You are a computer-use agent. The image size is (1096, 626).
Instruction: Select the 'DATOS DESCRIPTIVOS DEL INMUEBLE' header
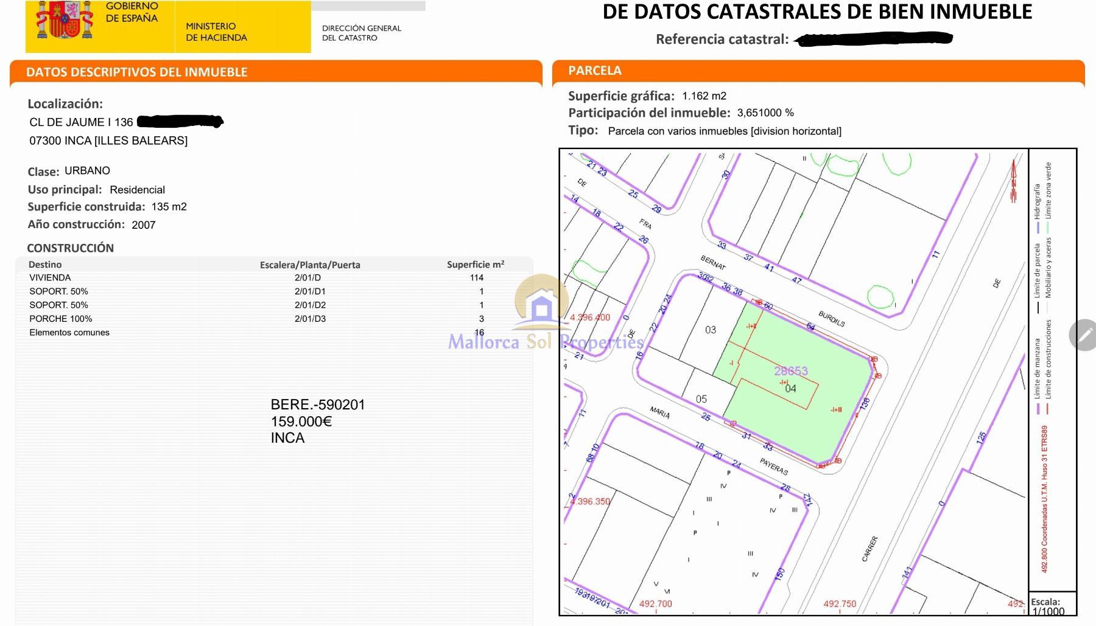point(136,72)
